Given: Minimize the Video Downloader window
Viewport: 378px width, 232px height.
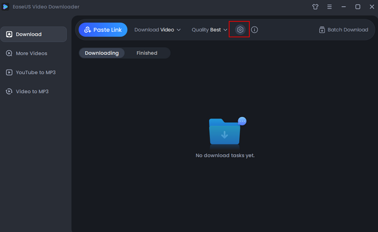Looking at the screenshot, I should pos(343,7).
